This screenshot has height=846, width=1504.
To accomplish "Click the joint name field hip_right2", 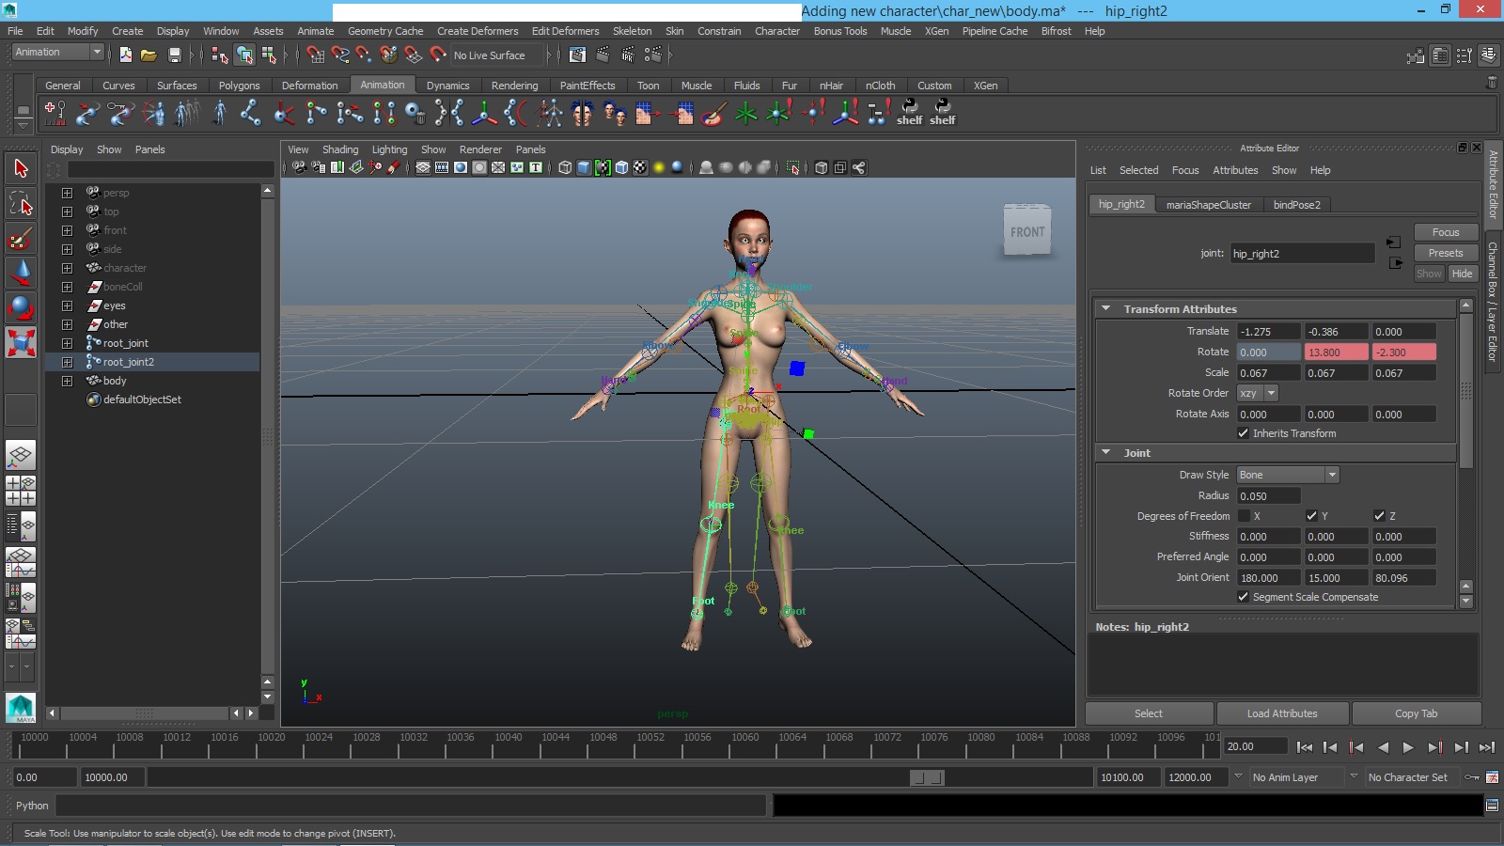I will tap(1303, 254).
